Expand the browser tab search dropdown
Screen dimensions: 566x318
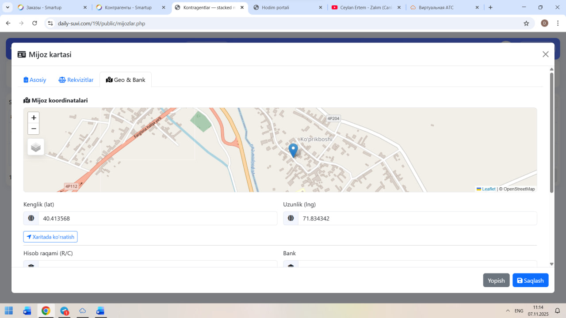8,8
